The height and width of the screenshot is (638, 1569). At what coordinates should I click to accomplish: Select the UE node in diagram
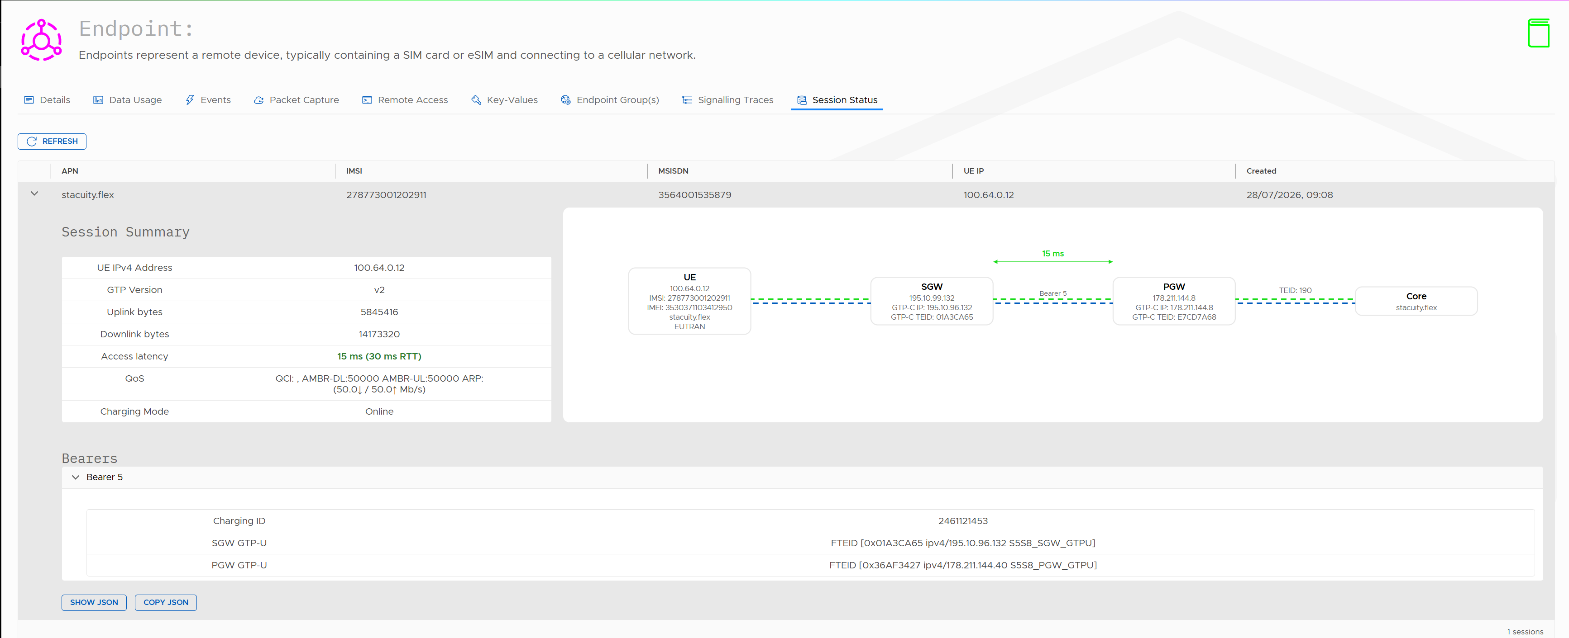click(x=689, y=301)
